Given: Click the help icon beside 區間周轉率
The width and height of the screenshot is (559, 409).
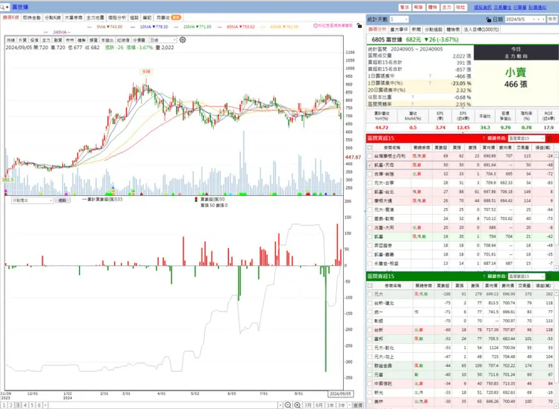Looking at the screenshot, I should coord(412,104).
